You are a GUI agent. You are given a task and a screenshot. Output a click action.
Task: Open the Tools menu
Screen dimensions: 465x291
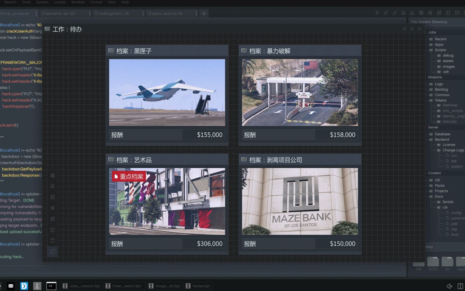(x=26, y=2)
